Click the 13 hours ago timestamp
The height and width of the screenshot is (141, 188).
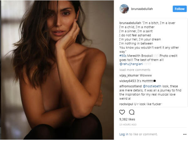[128, 125]
